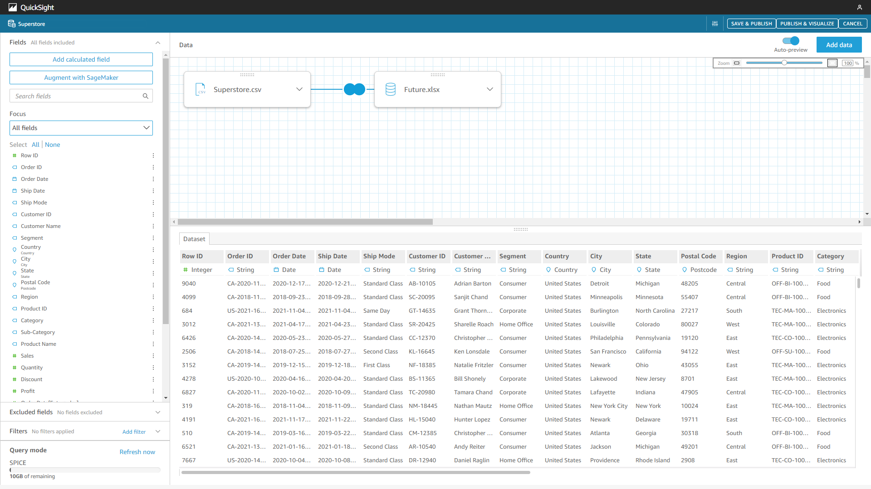Screen dimensions: 871x489
Task: Click the join icon between the tables
Action: (354, 89)
